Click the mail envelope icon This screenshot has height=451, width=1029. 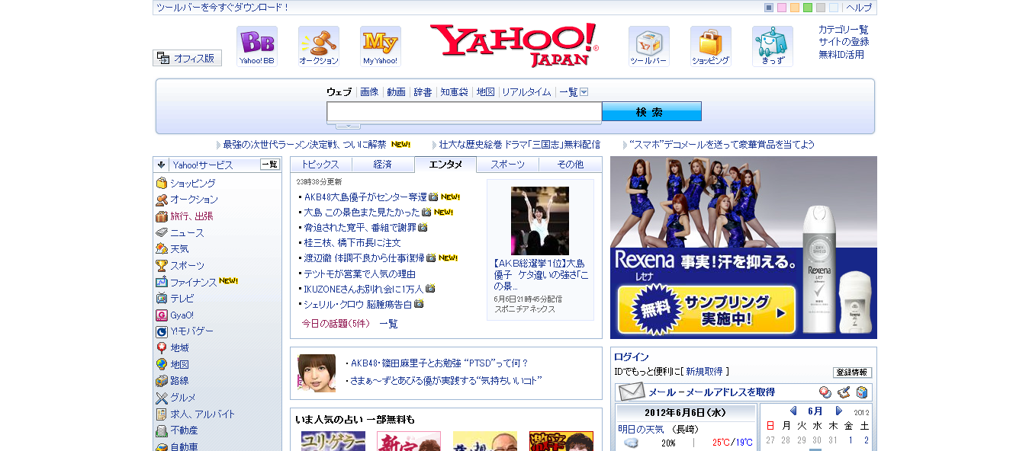632,392
